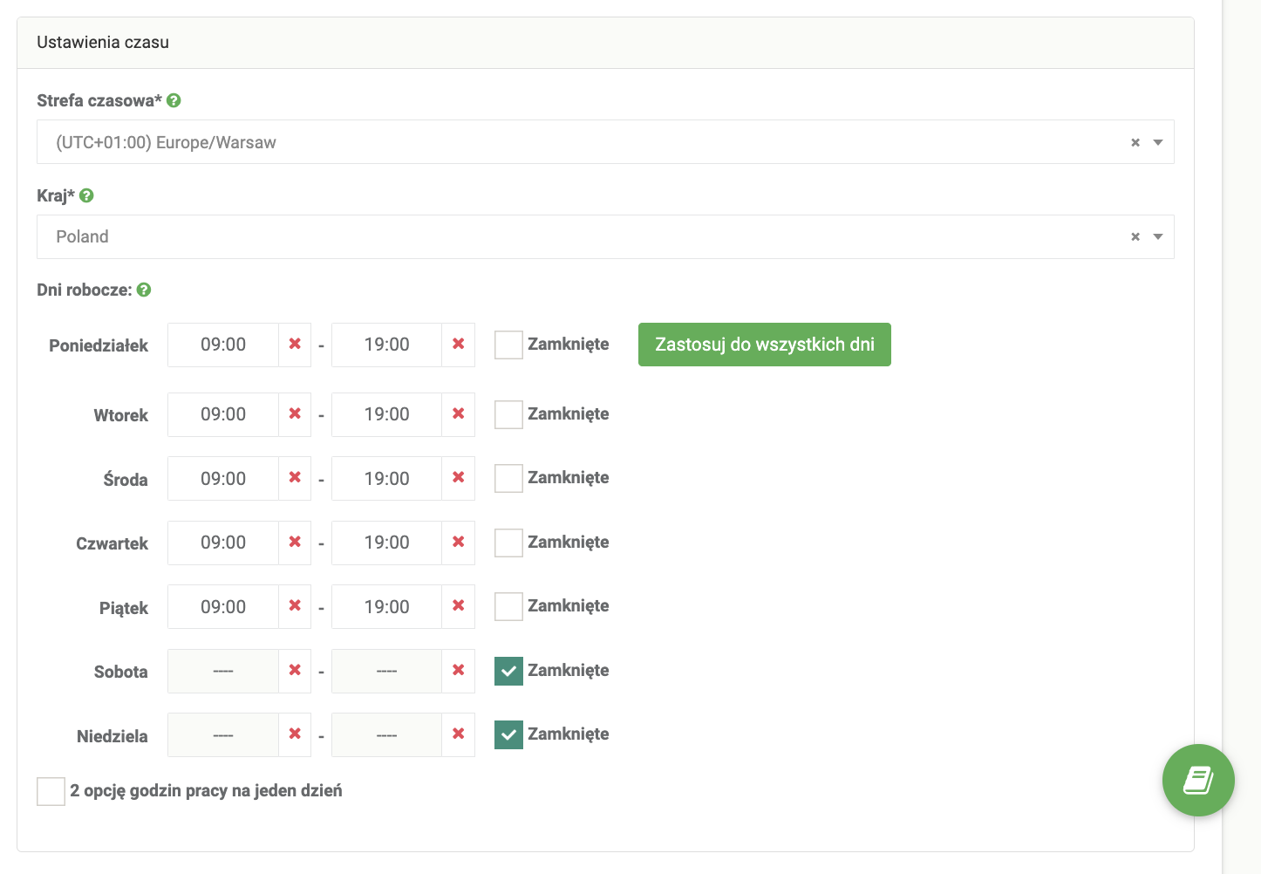Select the empty Sobota start time field

click(x=223, y=671)
